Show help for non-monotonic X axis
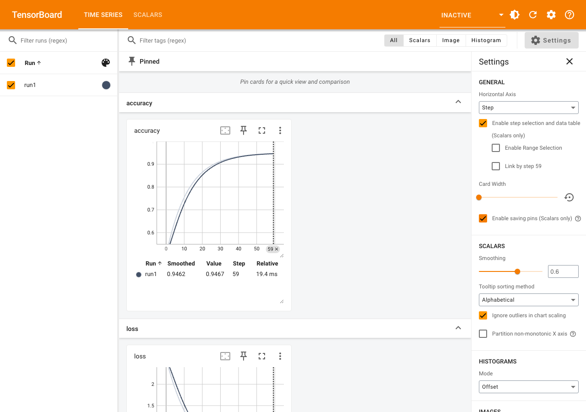586x412 pixels. click(573, 334)
